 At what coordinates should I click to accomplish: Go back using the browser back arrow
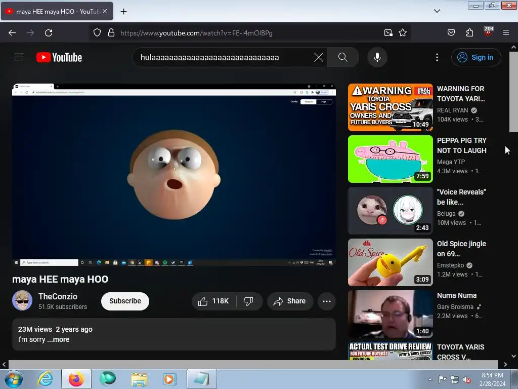point(12,33)
